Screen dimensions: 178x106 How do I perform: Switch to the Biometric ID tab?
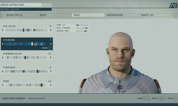click(21, 15)
